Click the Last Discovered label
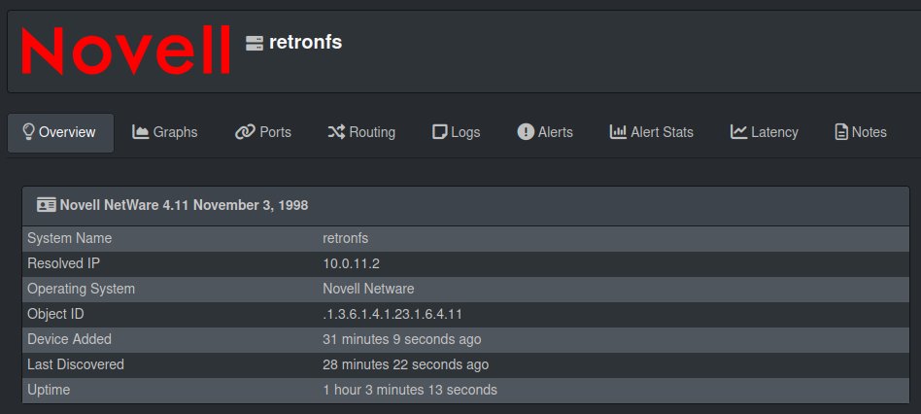921x414 pixels. 76,364
